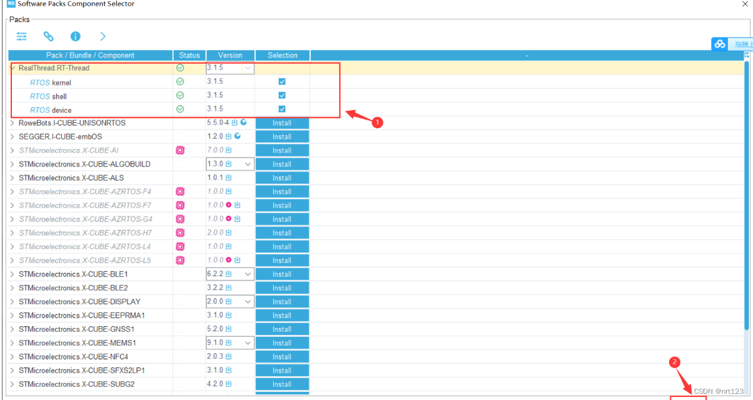The image size is (753, 400).
Task: Select the RTOS kernel component row name
Action: 51,83
